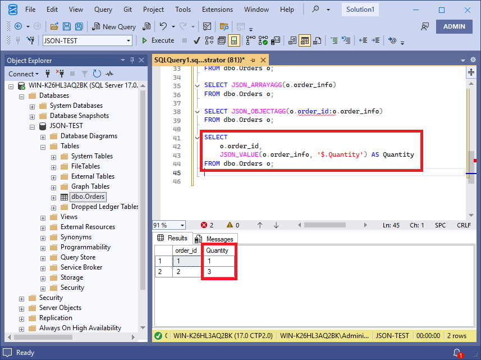
Task: Click the Increase Indent icon
Action: (375, 40)
